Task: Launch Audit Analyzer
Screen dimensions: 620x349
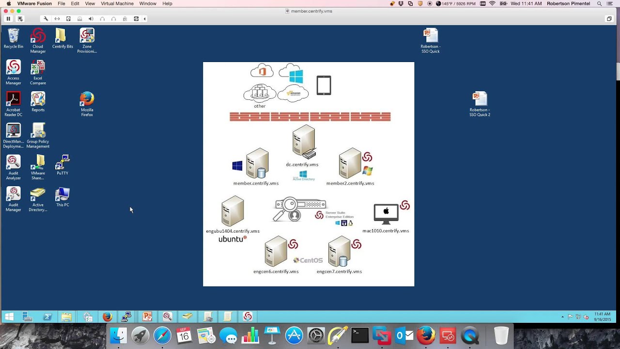Action: coord(14,167)
